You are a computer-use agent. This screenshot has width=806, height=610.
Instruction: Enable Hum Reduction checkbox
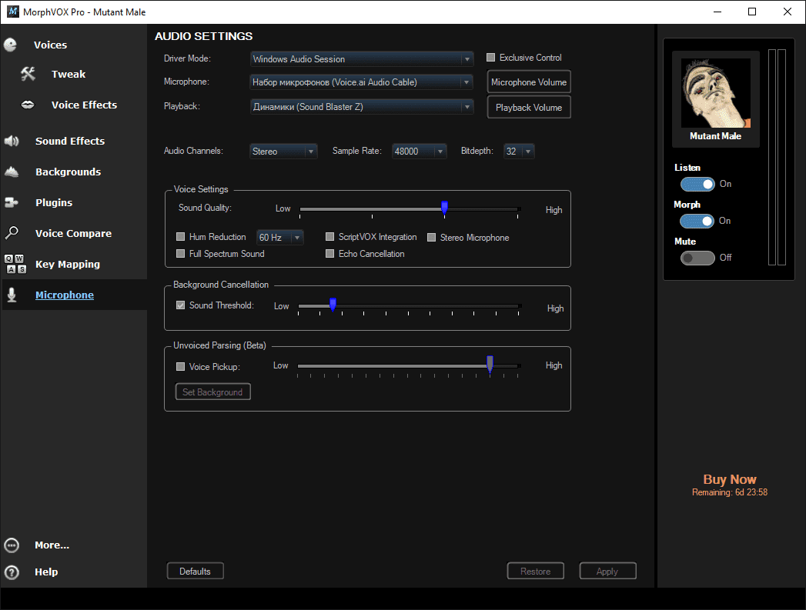180,237
